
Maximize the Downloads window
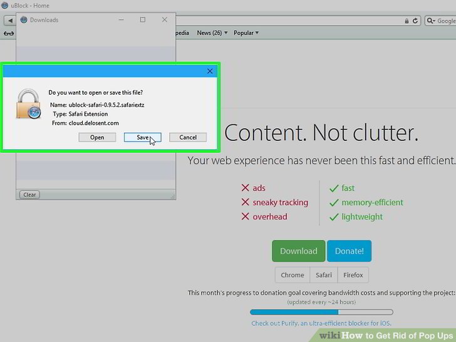click(x=143, y=20)
